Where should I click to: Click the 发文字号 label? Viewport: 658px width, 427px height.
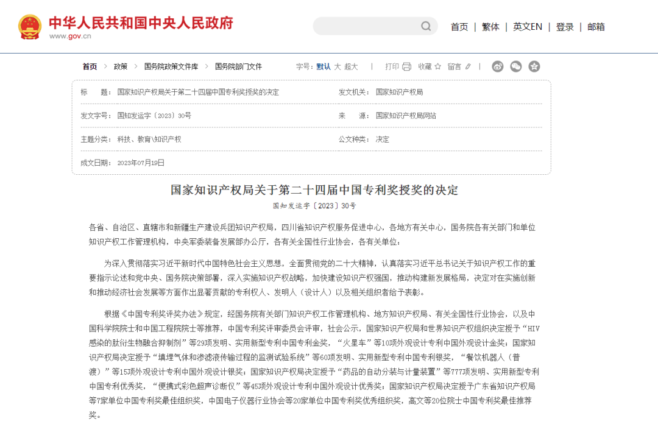[96, 116]
